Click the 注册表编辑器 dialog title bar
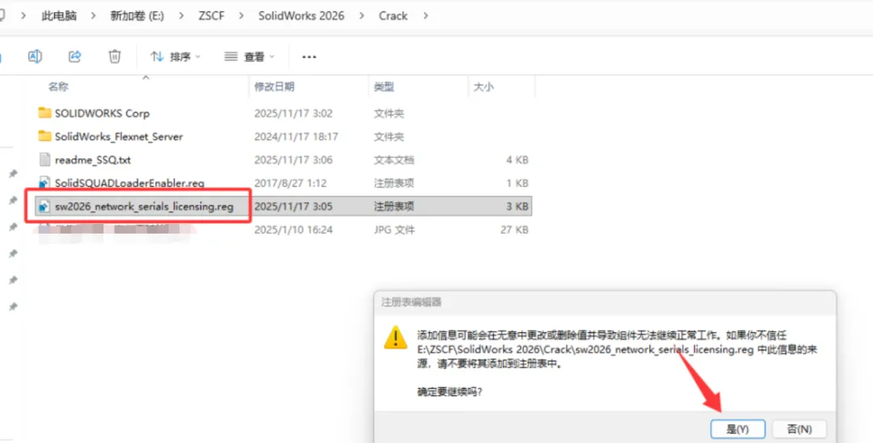The image size is (873, 443). tap(605, 302)
